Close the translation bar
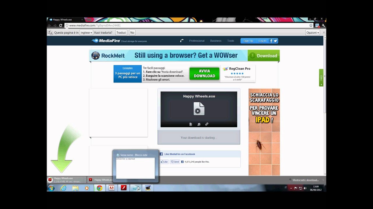This screenshot has height=209, width=373. [x=323, y=33]
